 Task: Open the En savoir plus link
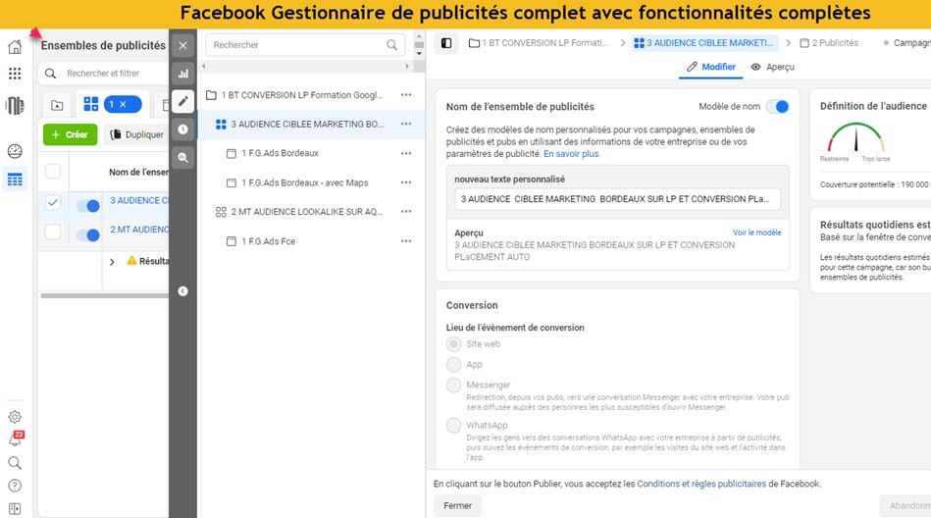point(571,154)
